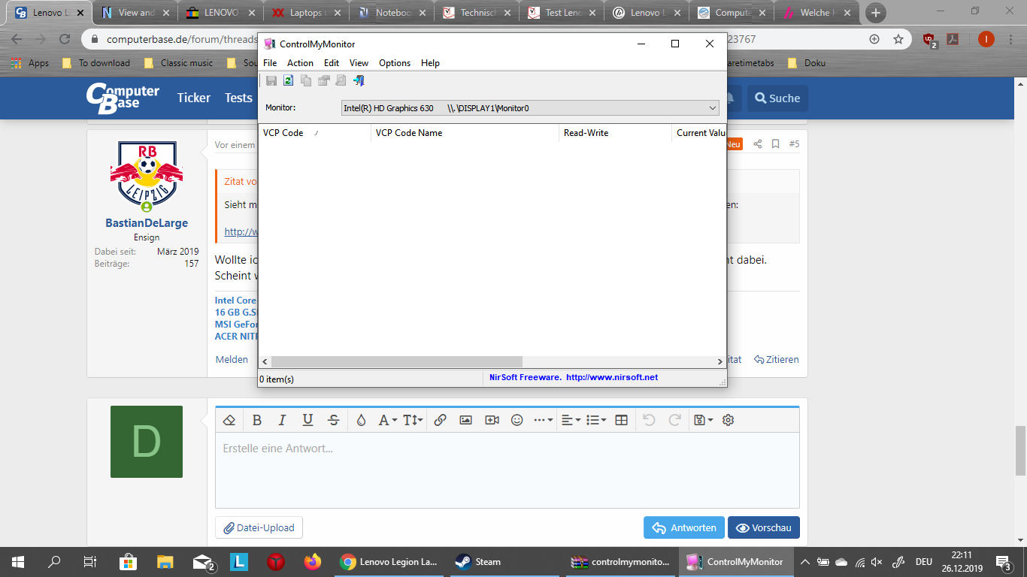
Task: Open text color droplet picker
Action: coord(361,420)
